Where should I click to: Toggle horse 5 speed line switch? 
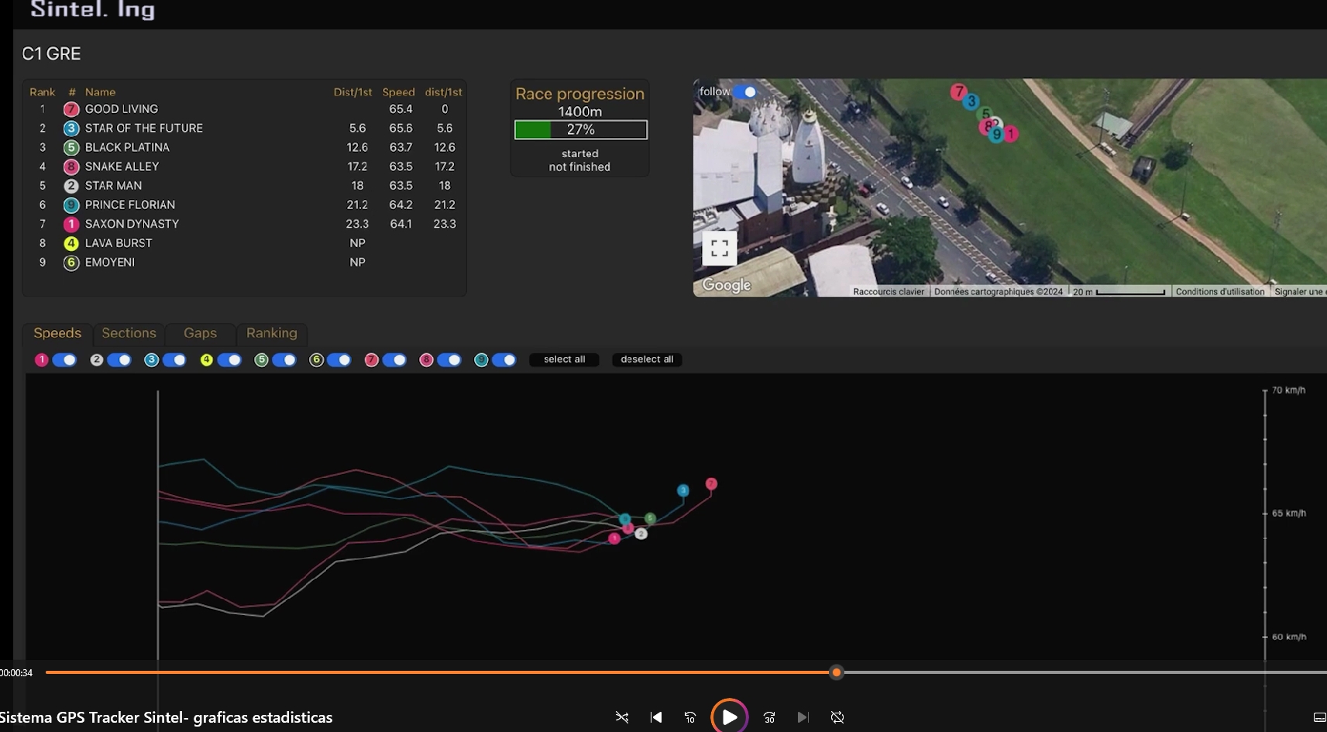[284, 359]
